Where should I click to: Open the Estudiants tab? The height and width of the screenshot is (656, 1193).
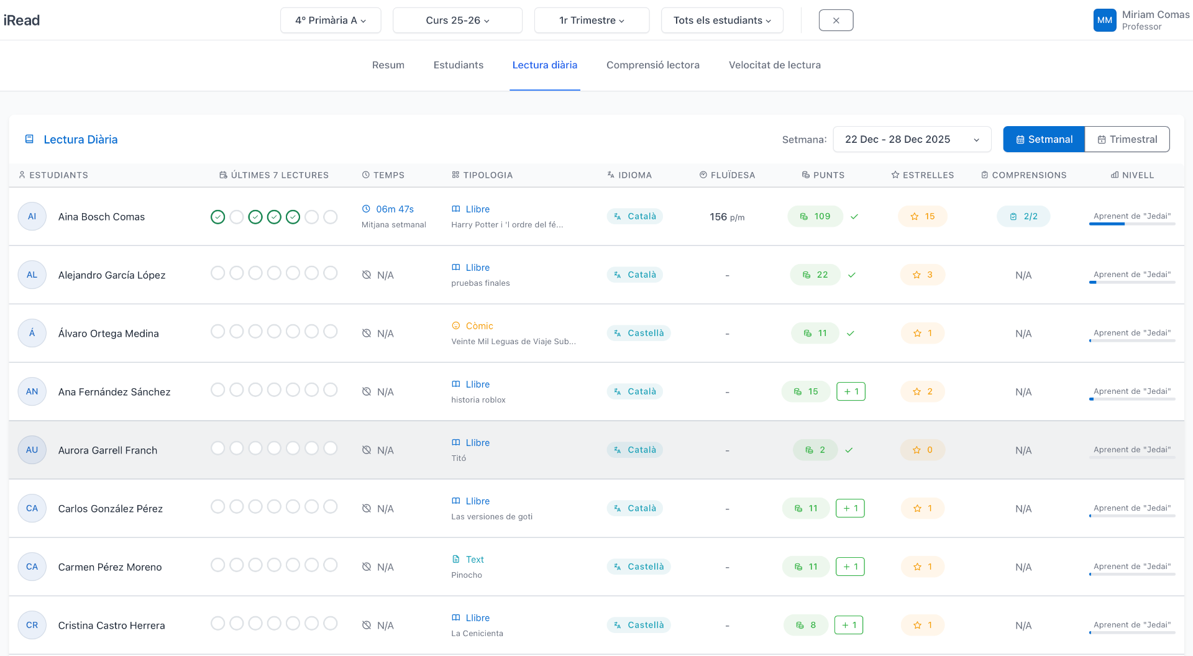coord(459,65)
